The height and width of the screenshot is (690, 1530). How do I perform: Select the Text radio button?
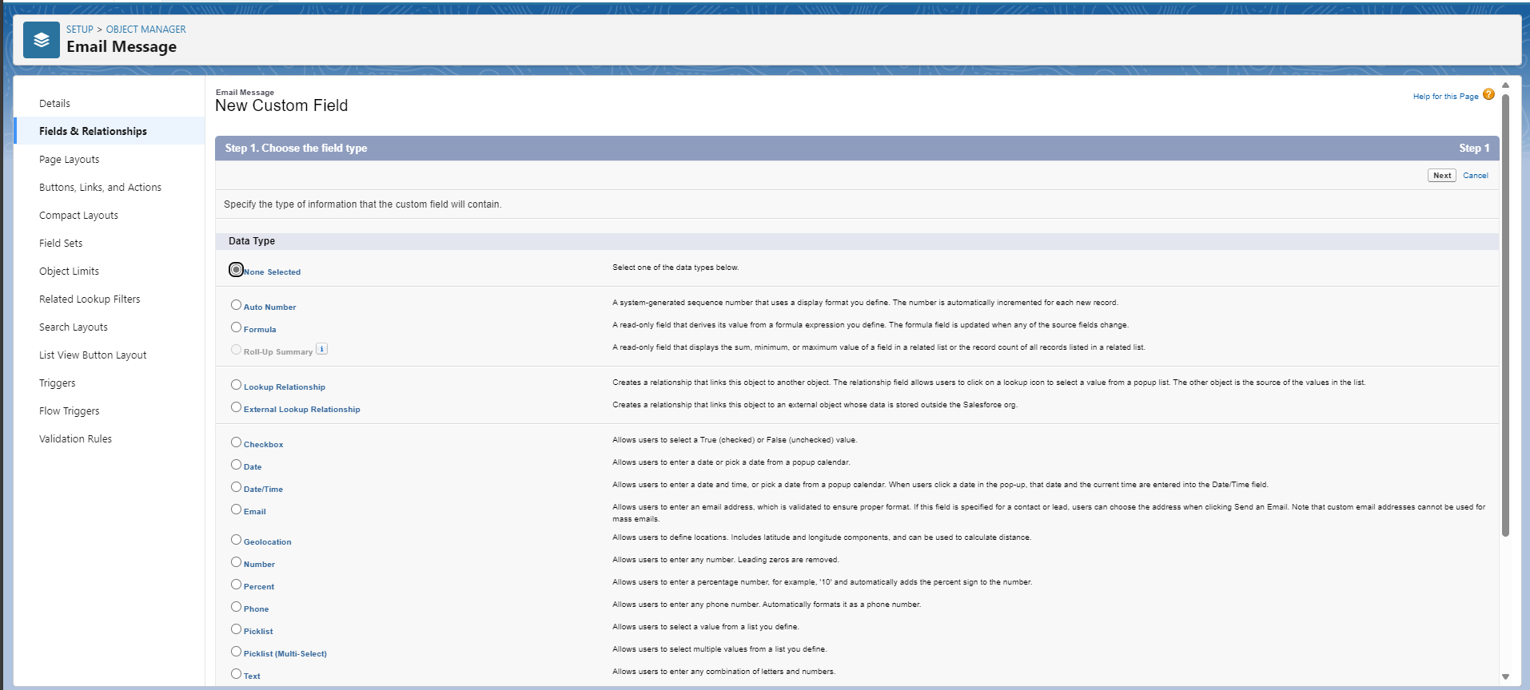pos(236,674)
